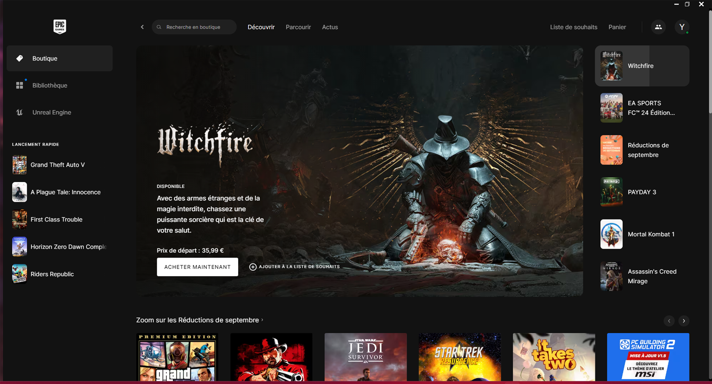The image size is (712, 384).
Task: Open the Y profile account menu
Action: (x=682, y=27)
